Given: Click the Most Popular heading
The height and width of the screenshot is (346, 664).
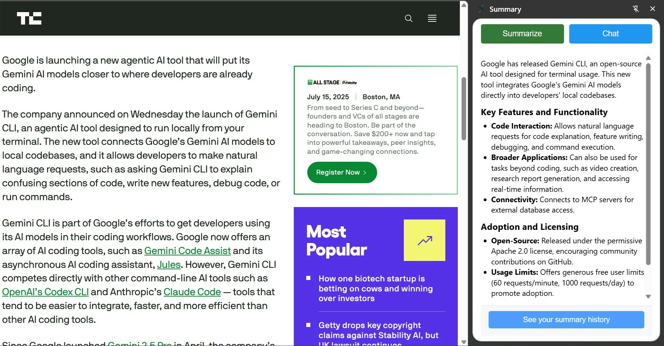Looking at the screenshot, I should [x=336, y=241].
